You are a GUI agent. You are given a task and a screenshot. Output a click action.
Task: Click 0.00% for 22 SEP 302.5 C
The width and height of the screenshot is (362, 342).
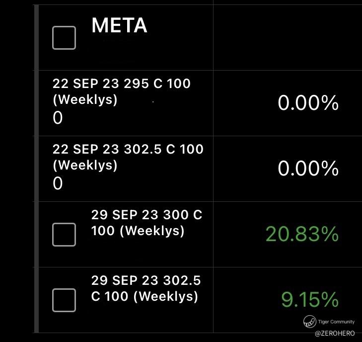click(x=308, y=170)
